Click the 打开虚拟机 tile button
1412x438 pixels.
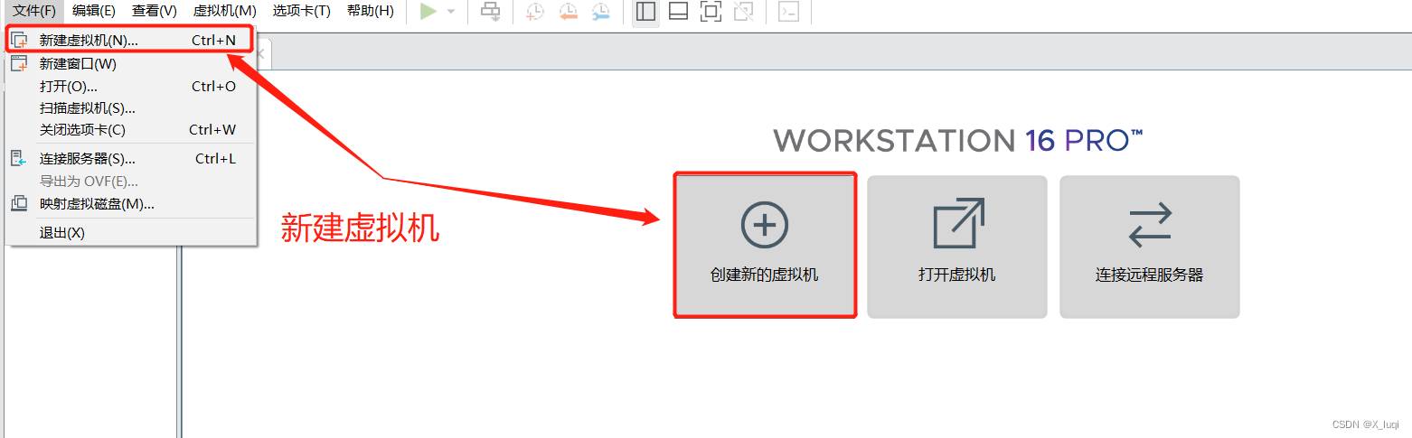point(957,247)
